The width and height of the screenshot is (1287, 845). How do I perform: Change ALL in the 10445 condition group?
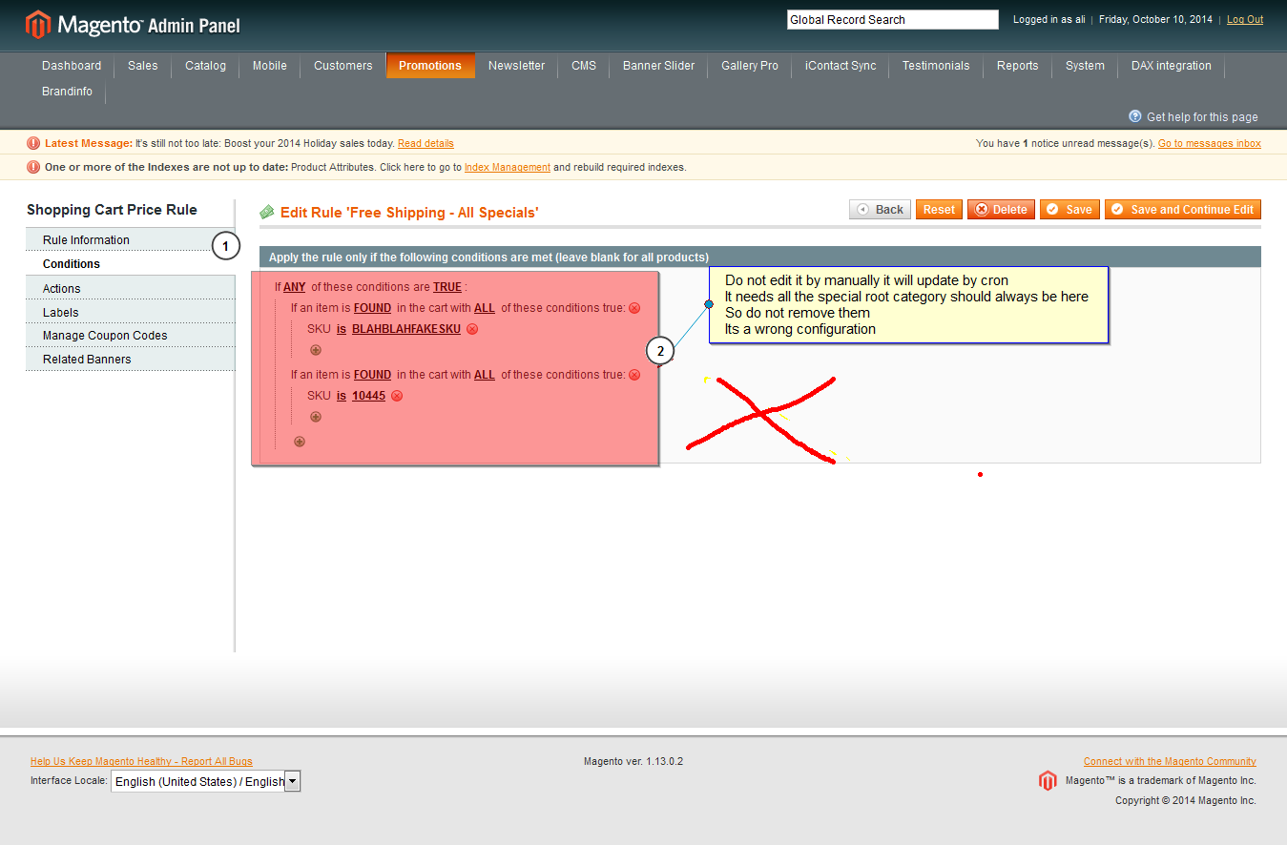click(x=485, y=375)
